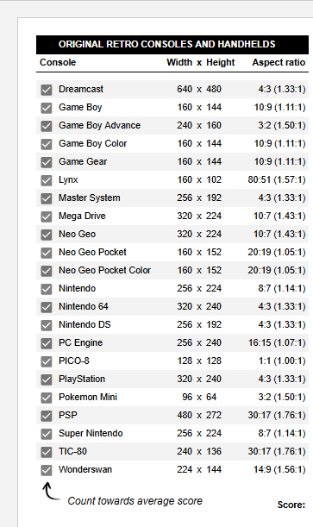Viewport: 313px width, 527px height.
Task: Toggle the Game Boy checkbox
Action: coord(47,108)
